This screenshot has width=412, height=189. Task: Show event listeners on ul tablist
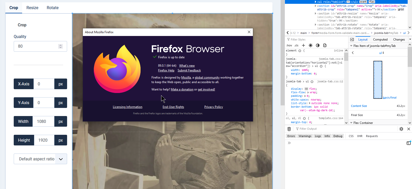coord(363,2)
